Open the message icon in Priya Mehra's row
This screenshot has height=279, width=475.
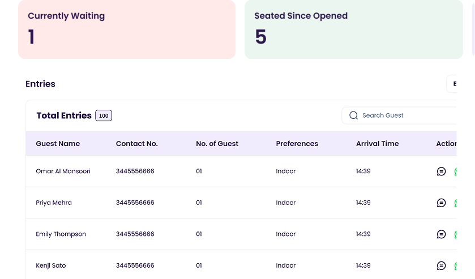pos(442,203)
